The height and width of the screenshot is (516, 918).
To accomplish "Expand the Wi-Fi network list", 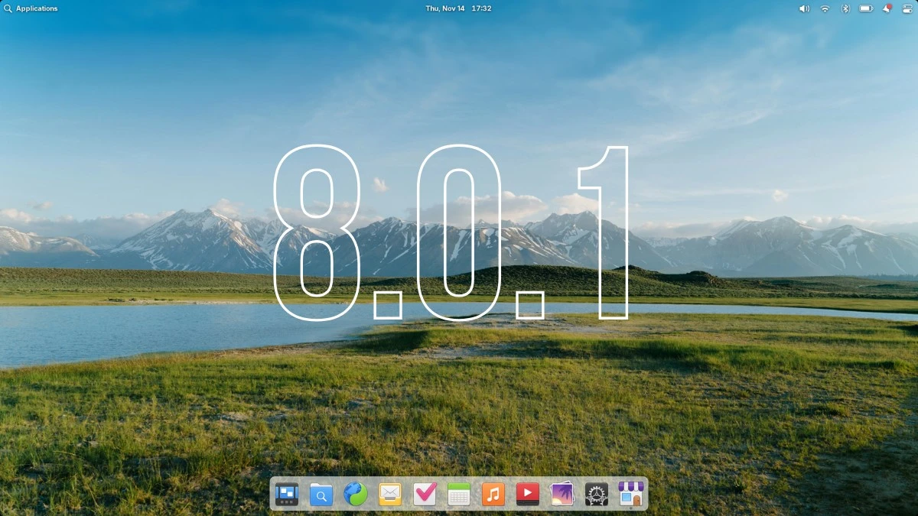I will (x=824, y=8).
